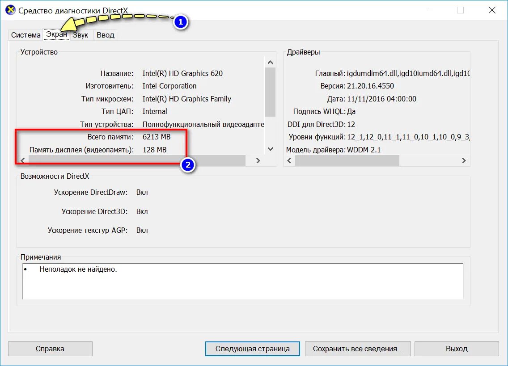The height and width of the screenshot is (366, 508).
Task: Click Сохранить все сведения button
Action: click(x=358, y=349)
